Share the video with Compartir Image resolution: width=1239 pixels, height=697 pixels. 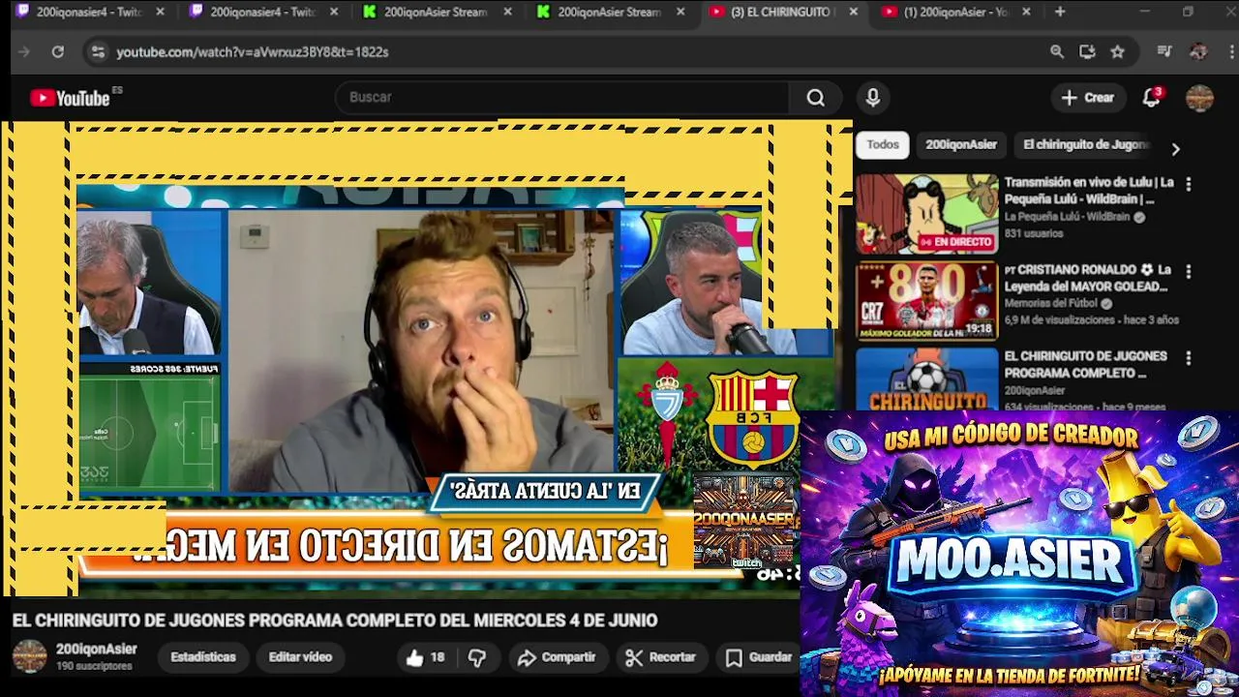point(557,657)
